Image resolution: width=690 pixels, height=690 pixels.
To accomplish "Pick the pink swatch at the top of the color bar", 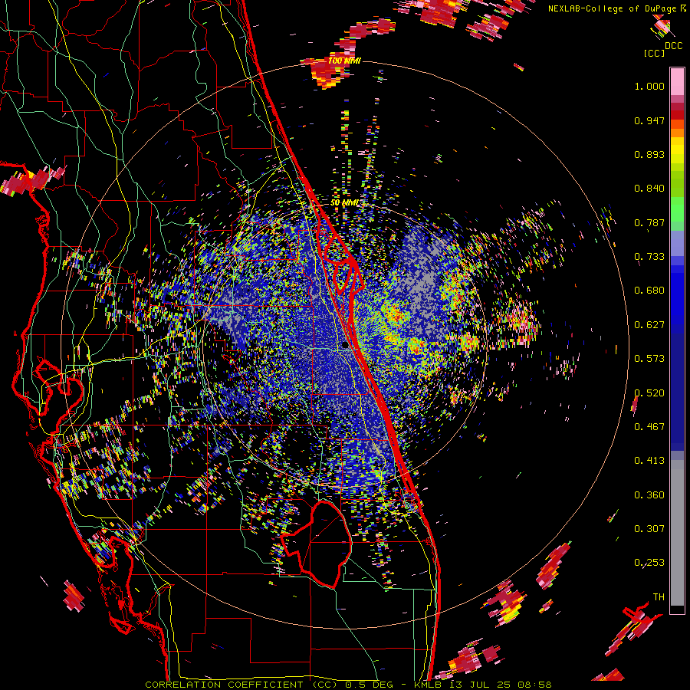I will click(x=677, y=82).
